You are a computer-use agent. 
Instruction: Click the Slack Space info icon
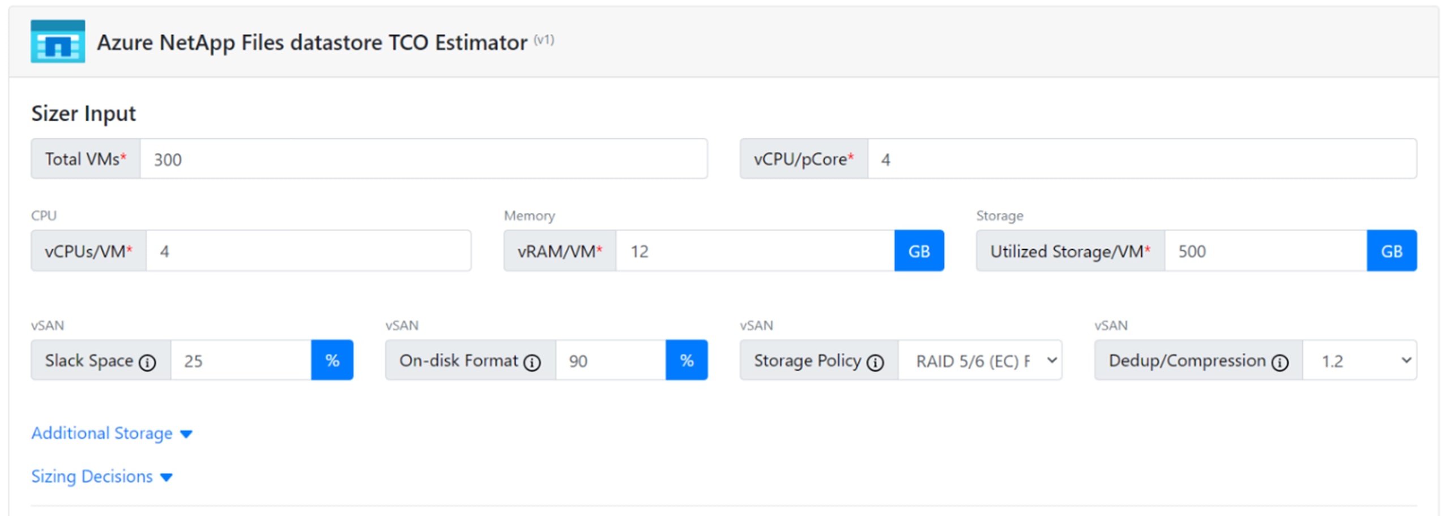(x=148, y=361)
